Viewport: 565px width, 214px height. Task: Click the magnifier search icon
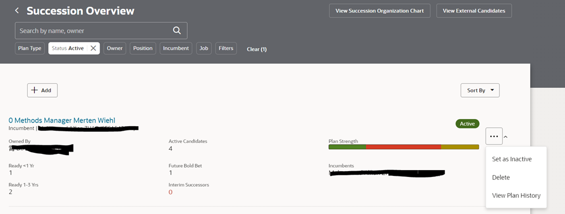click(x=177, y=31)
